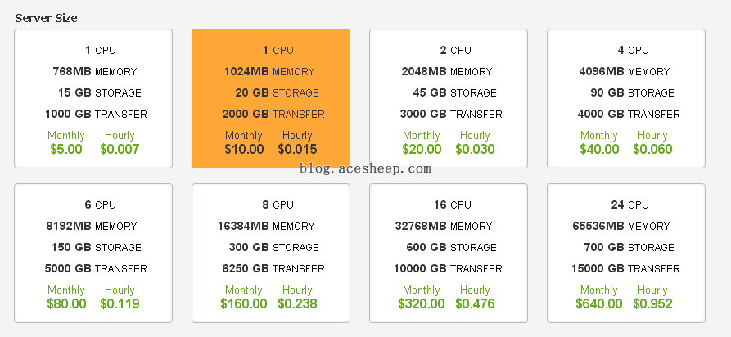Screen dimensions: 731x337
Task: Click the $80.00 monthly price
Action: [66, 304]
